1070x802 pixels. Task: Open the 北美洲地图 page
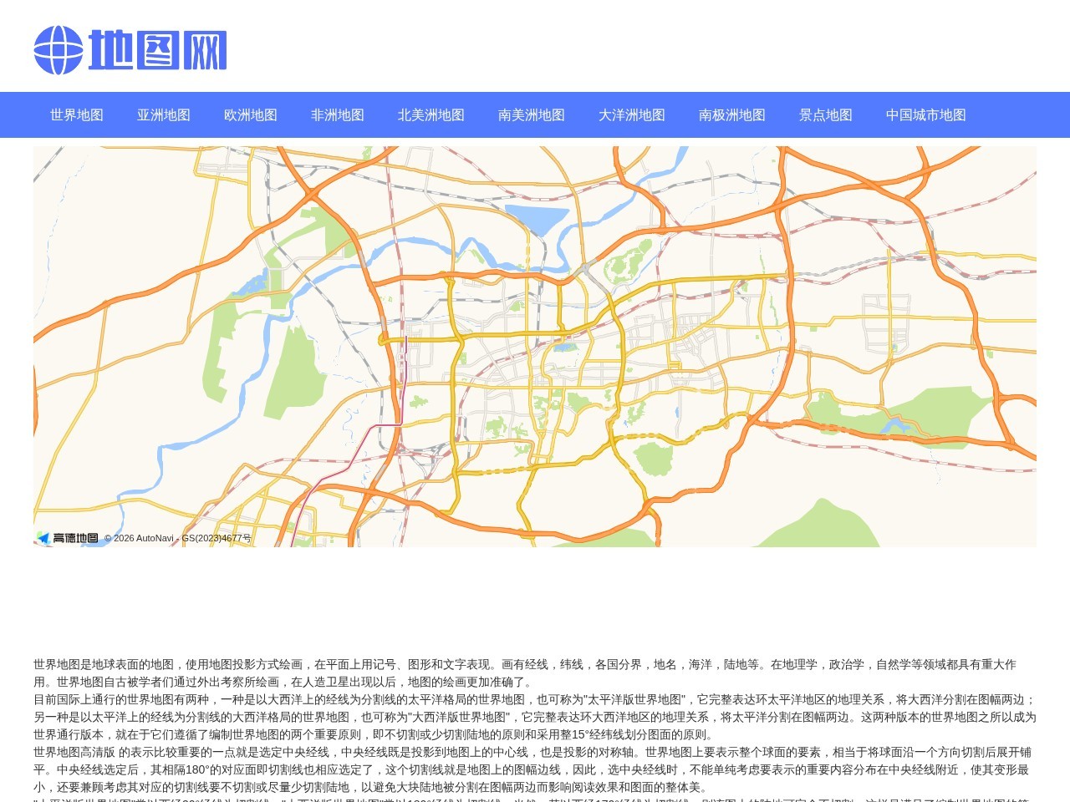(431, 115)
